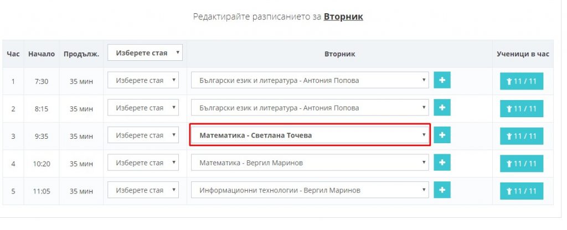Image resolution: width=567 pixels, height=230 pixels.
Task: Open the header Изберете стая room dropdown
Action: 145,53
